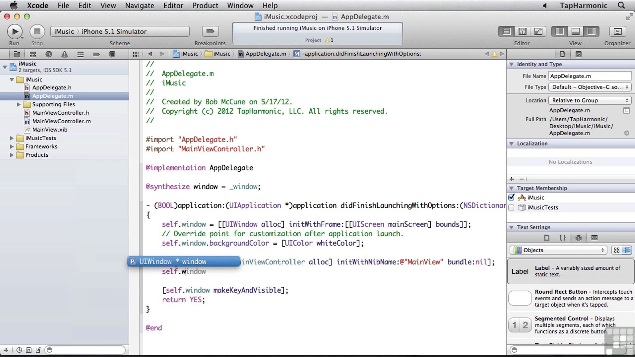
Task: Open the Location Relative to Group dropdown
Action: click(x=590, y=100)
